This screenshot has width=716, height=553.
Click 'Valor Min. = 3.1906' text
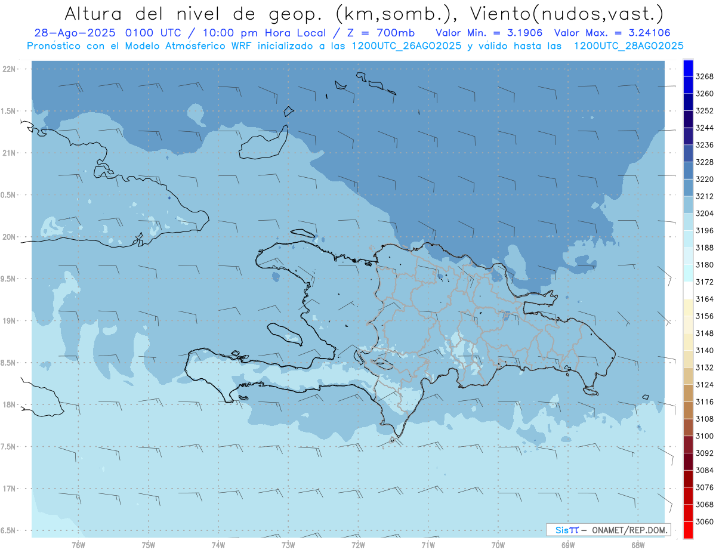489,33
